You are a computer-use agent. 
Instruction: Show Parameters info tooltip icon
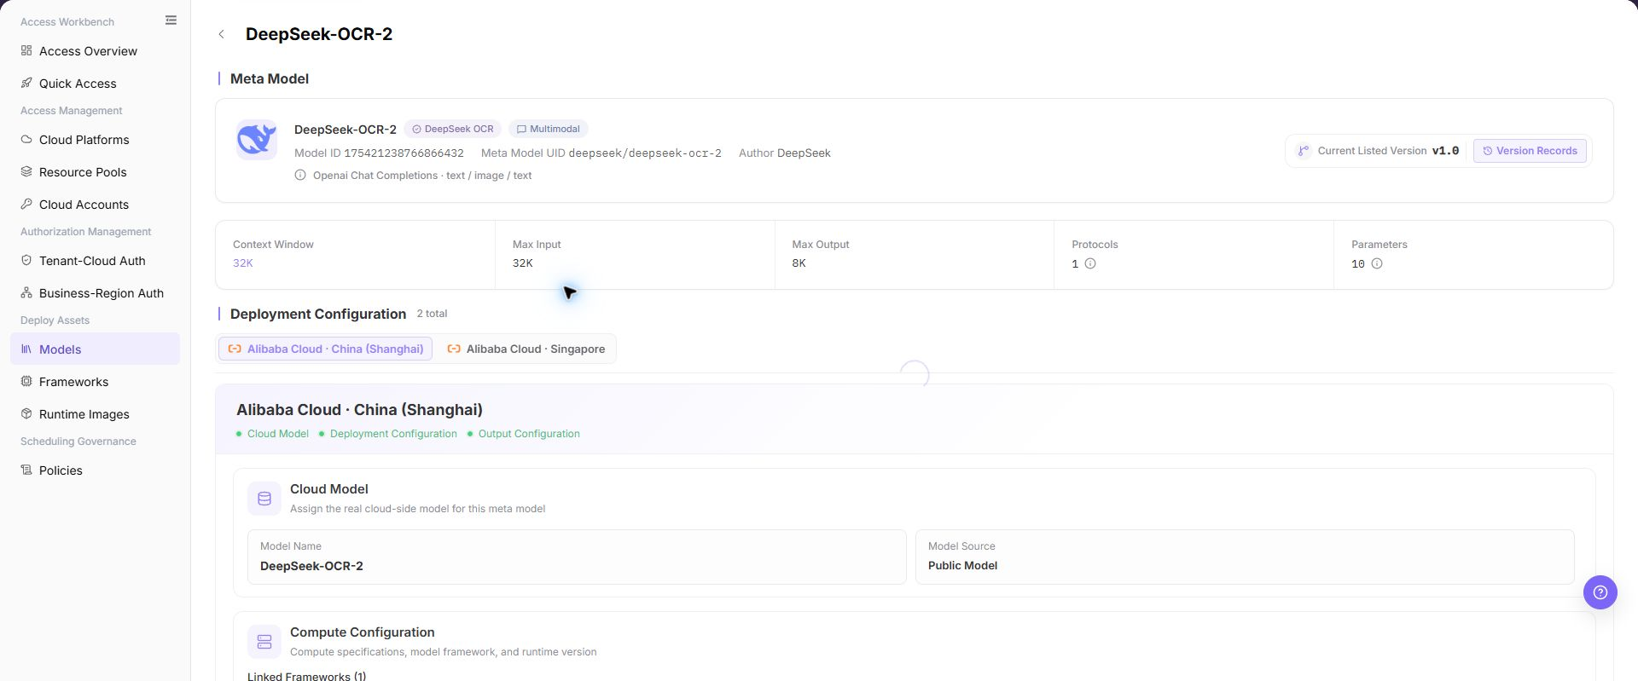1377,264
